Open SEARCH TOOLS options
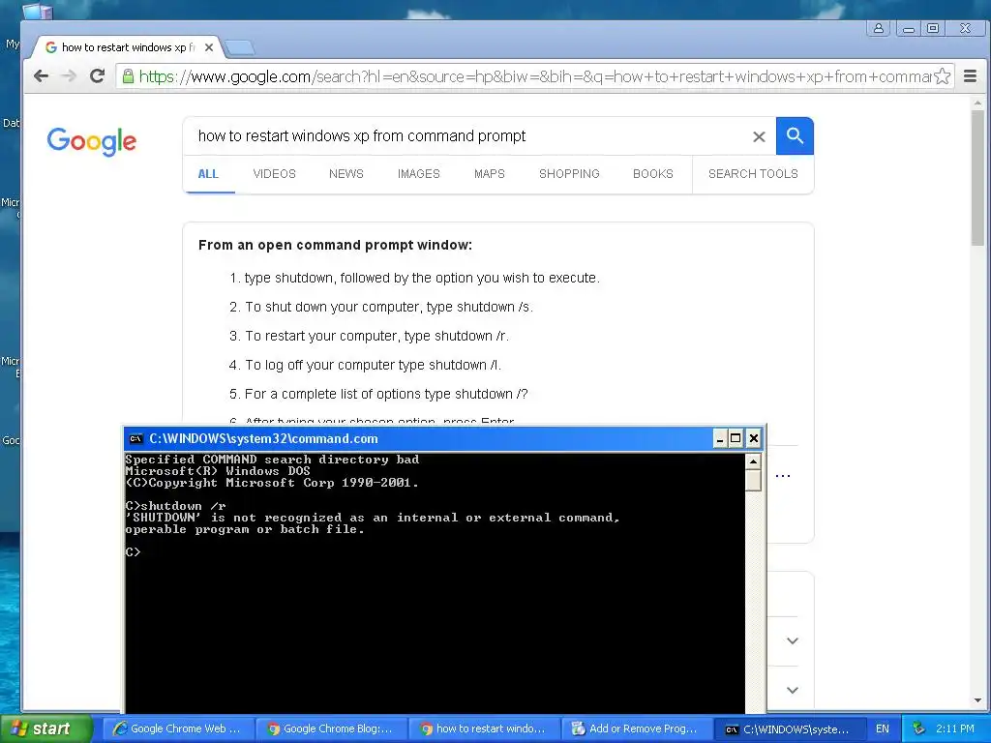The width and height of the screenshot is (991, 743). [x=753, y=174]
